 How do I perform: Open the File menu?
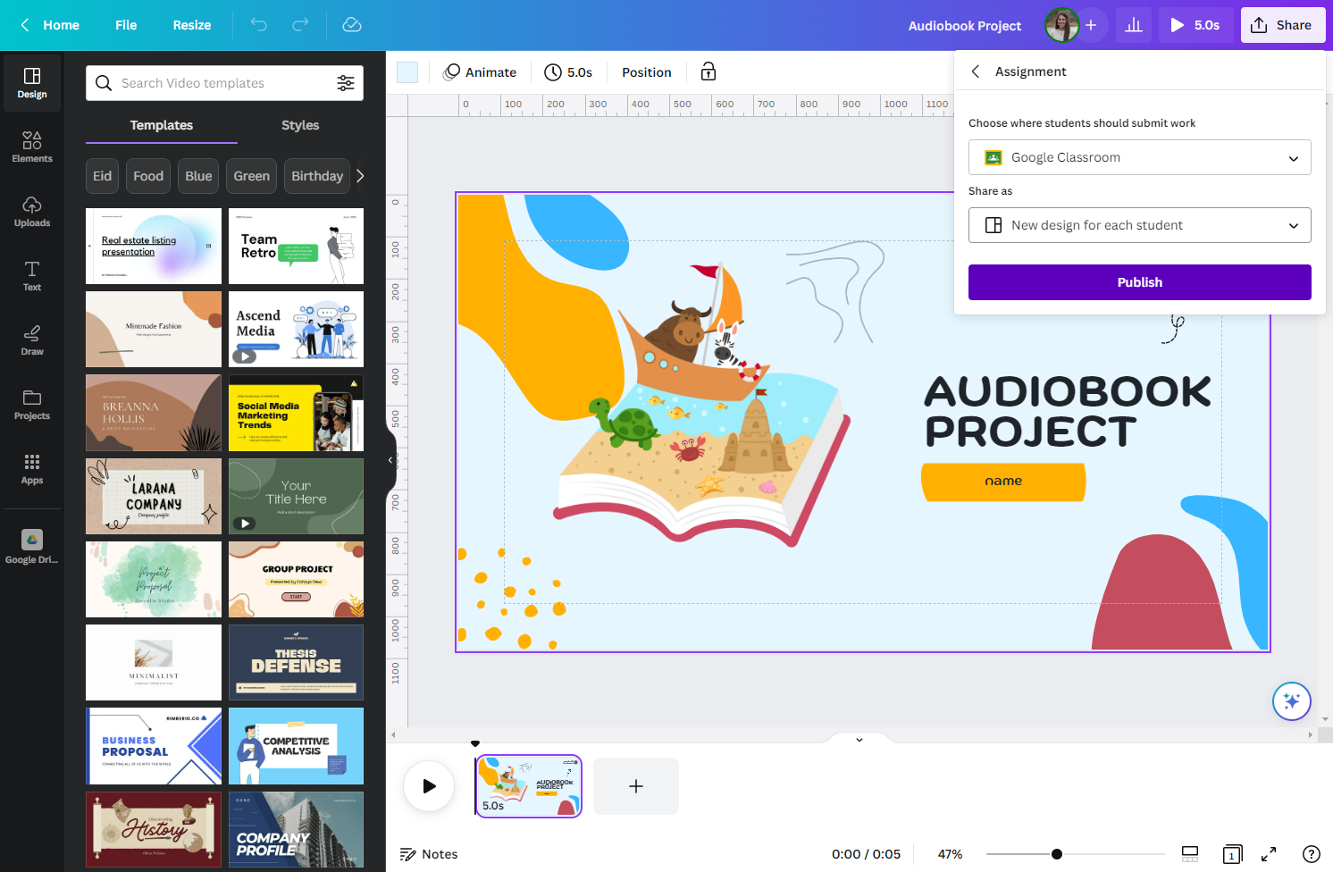(126, 25)
